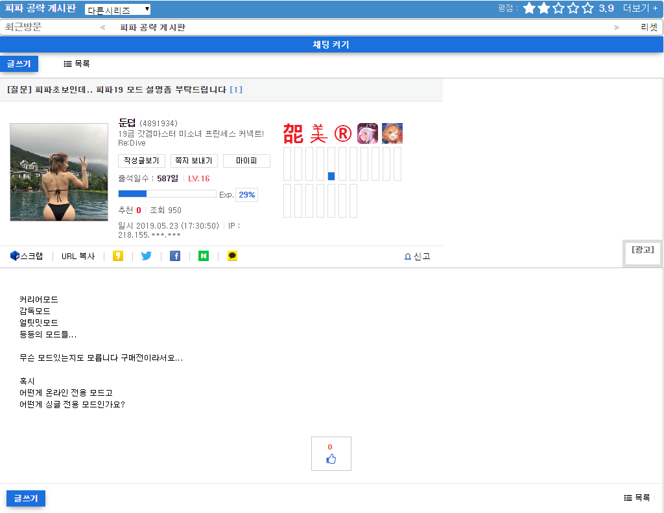This screenshot has width=664, height=513.
Task: Share via the KakaoTalk speech-bubble icon
Action: tap(231, 256)
